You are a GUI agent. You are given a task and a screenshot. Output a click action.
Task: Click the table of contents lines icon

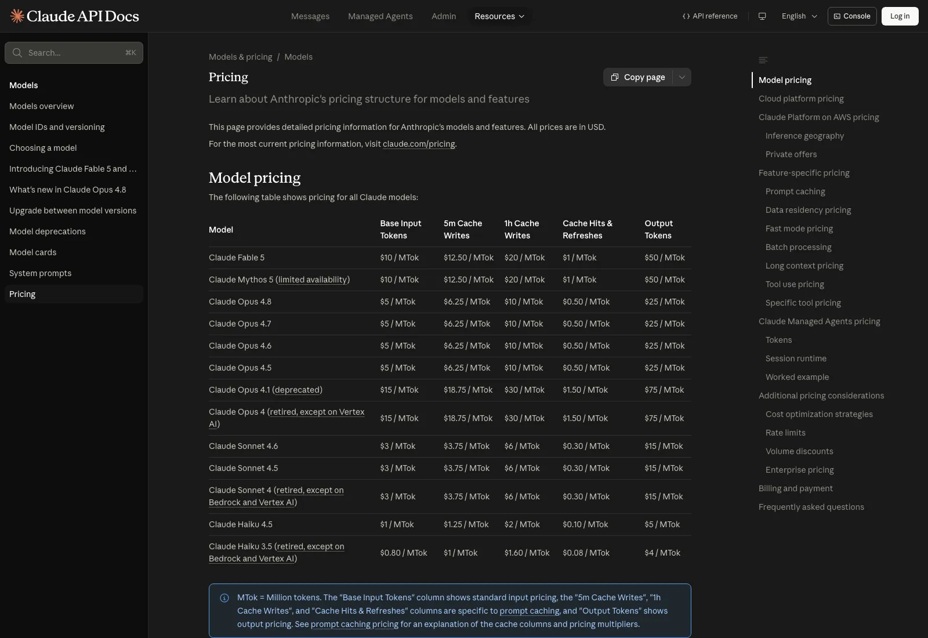point(763,60)
